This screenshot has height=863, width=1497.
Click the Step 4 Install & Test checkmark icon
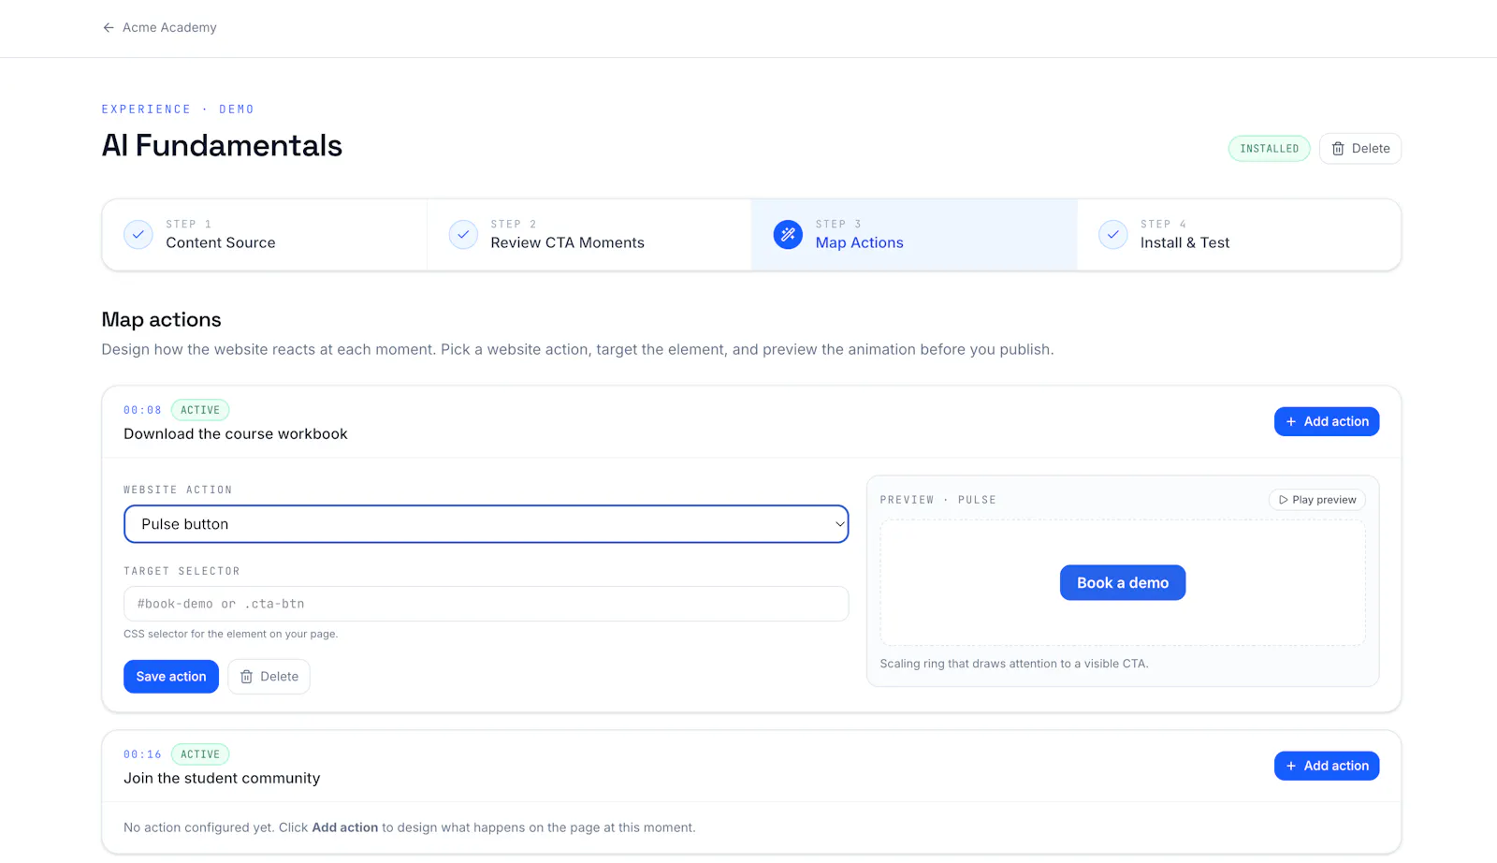coord(1112,235)
